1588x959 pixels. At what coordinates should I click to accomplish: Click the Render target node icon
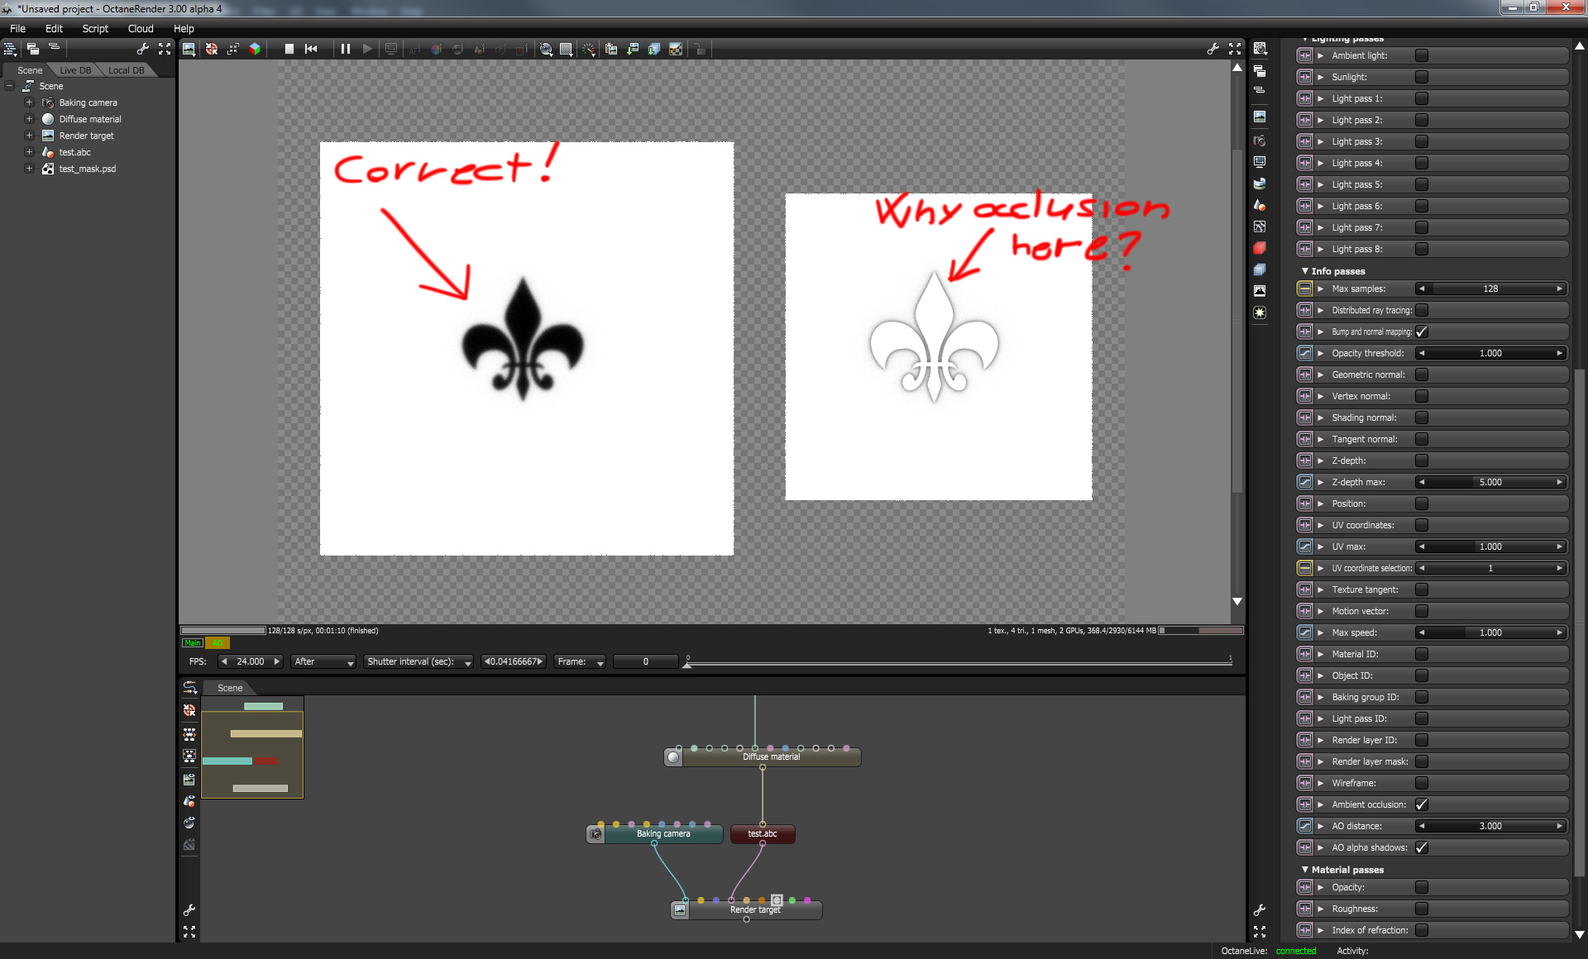tap(680, 910)
